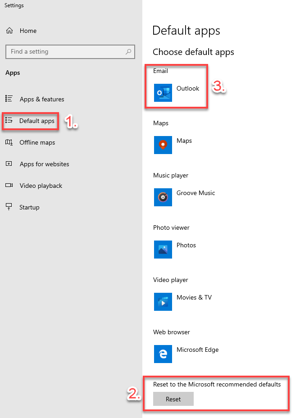Open the Apps & features page
Screen dimensions: 300x418
click(x=42, y=99)
